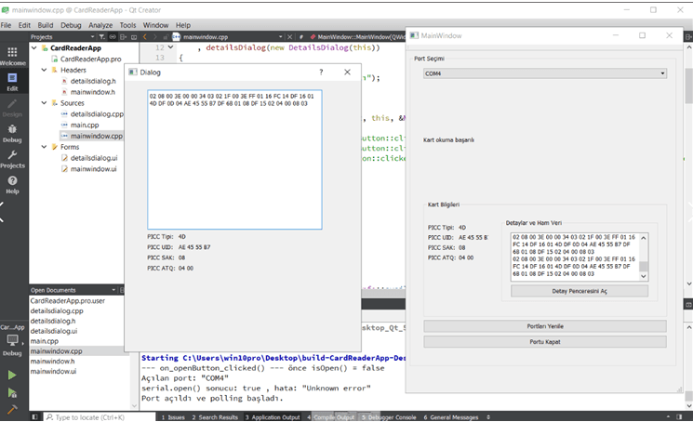Screen dimensions: 693x422
Task: Click the CardReaderApp project icon
Action: [x=45, y=48]
